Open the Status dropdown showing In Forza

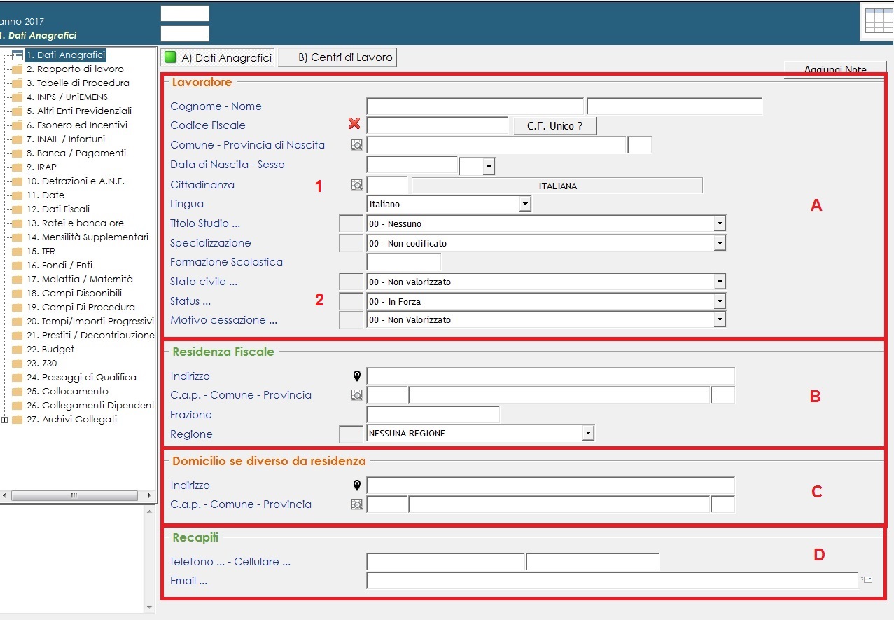(719, 301)
